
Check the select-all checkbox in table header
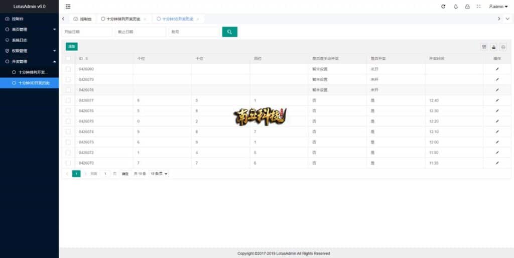click(68, 59)
